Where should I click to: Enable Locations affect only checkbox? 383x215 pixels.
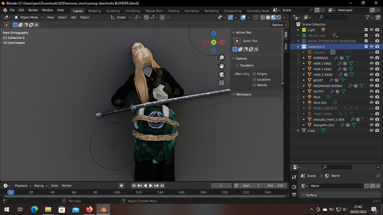pyautogui.click(x=254, y=80)
